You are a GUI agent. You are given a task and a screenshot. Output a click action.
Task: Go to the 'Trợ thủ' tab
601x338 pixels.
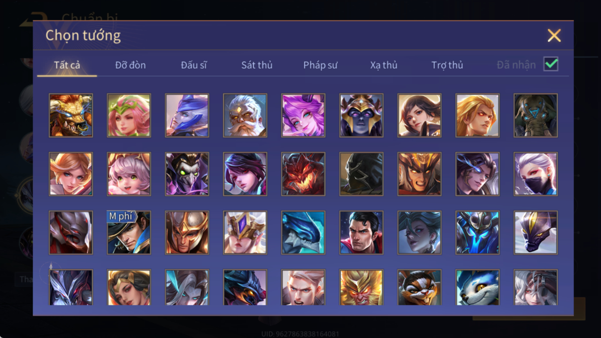(447, 65)
